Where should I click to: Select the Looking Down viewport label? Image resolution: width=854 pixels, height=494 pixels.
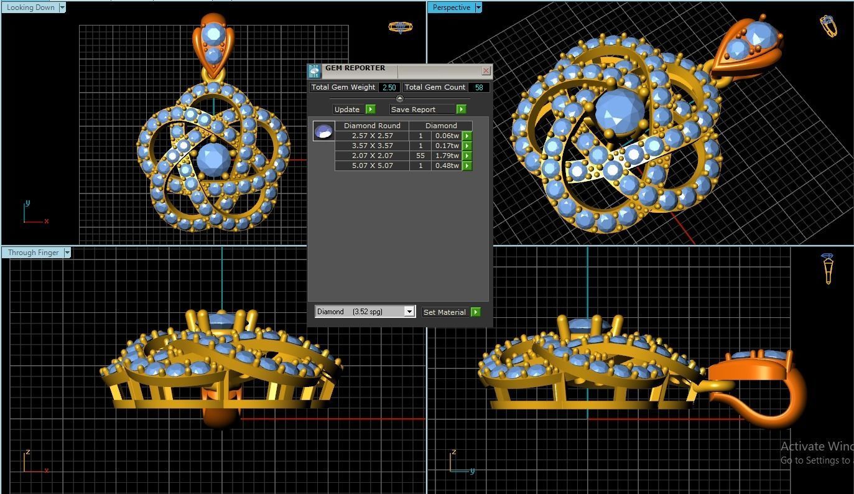pyautogui.click(x=30, y=7)
